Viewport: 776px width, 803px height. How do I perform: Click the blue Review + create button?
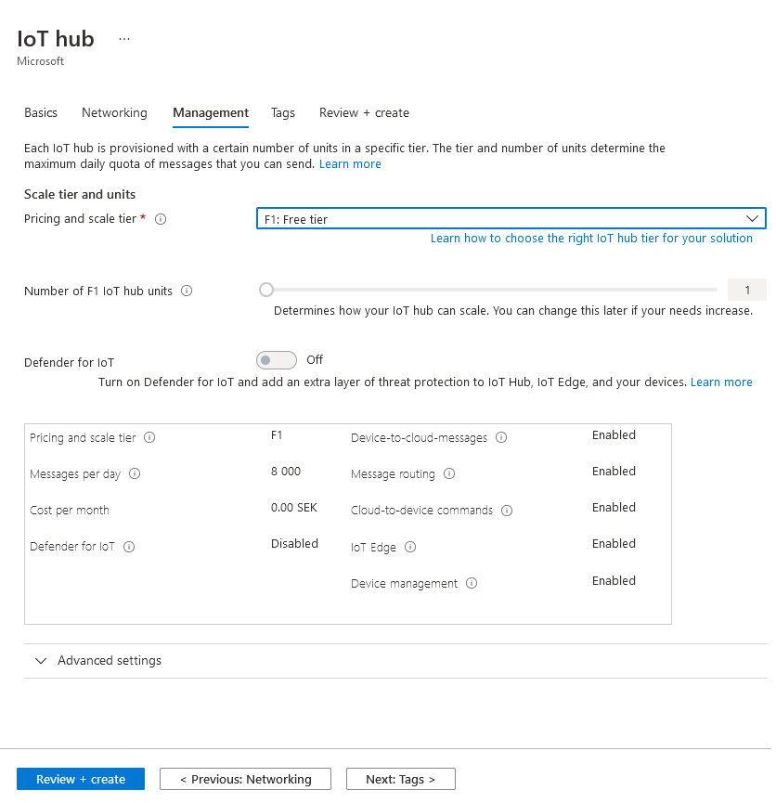click(81, 779)
